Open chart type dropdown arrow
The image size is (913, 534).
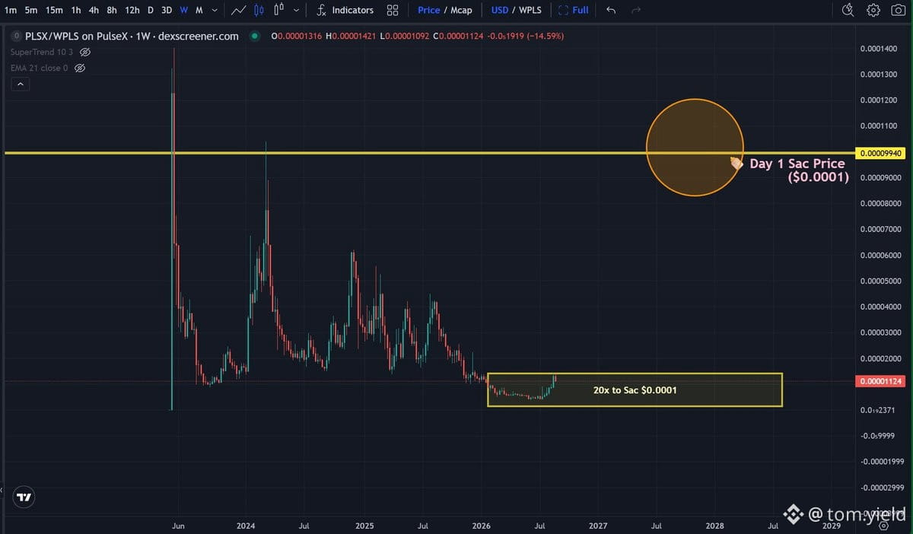[296, 11]
